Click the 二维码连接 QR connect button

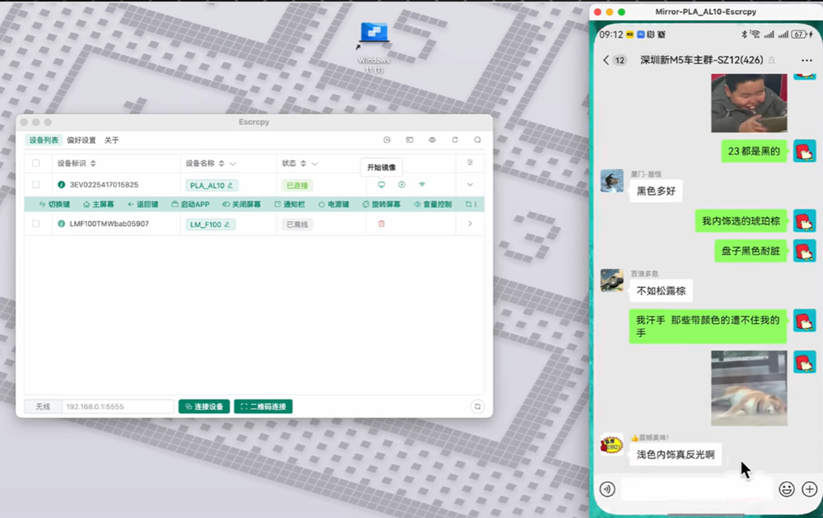coord(263,407)
